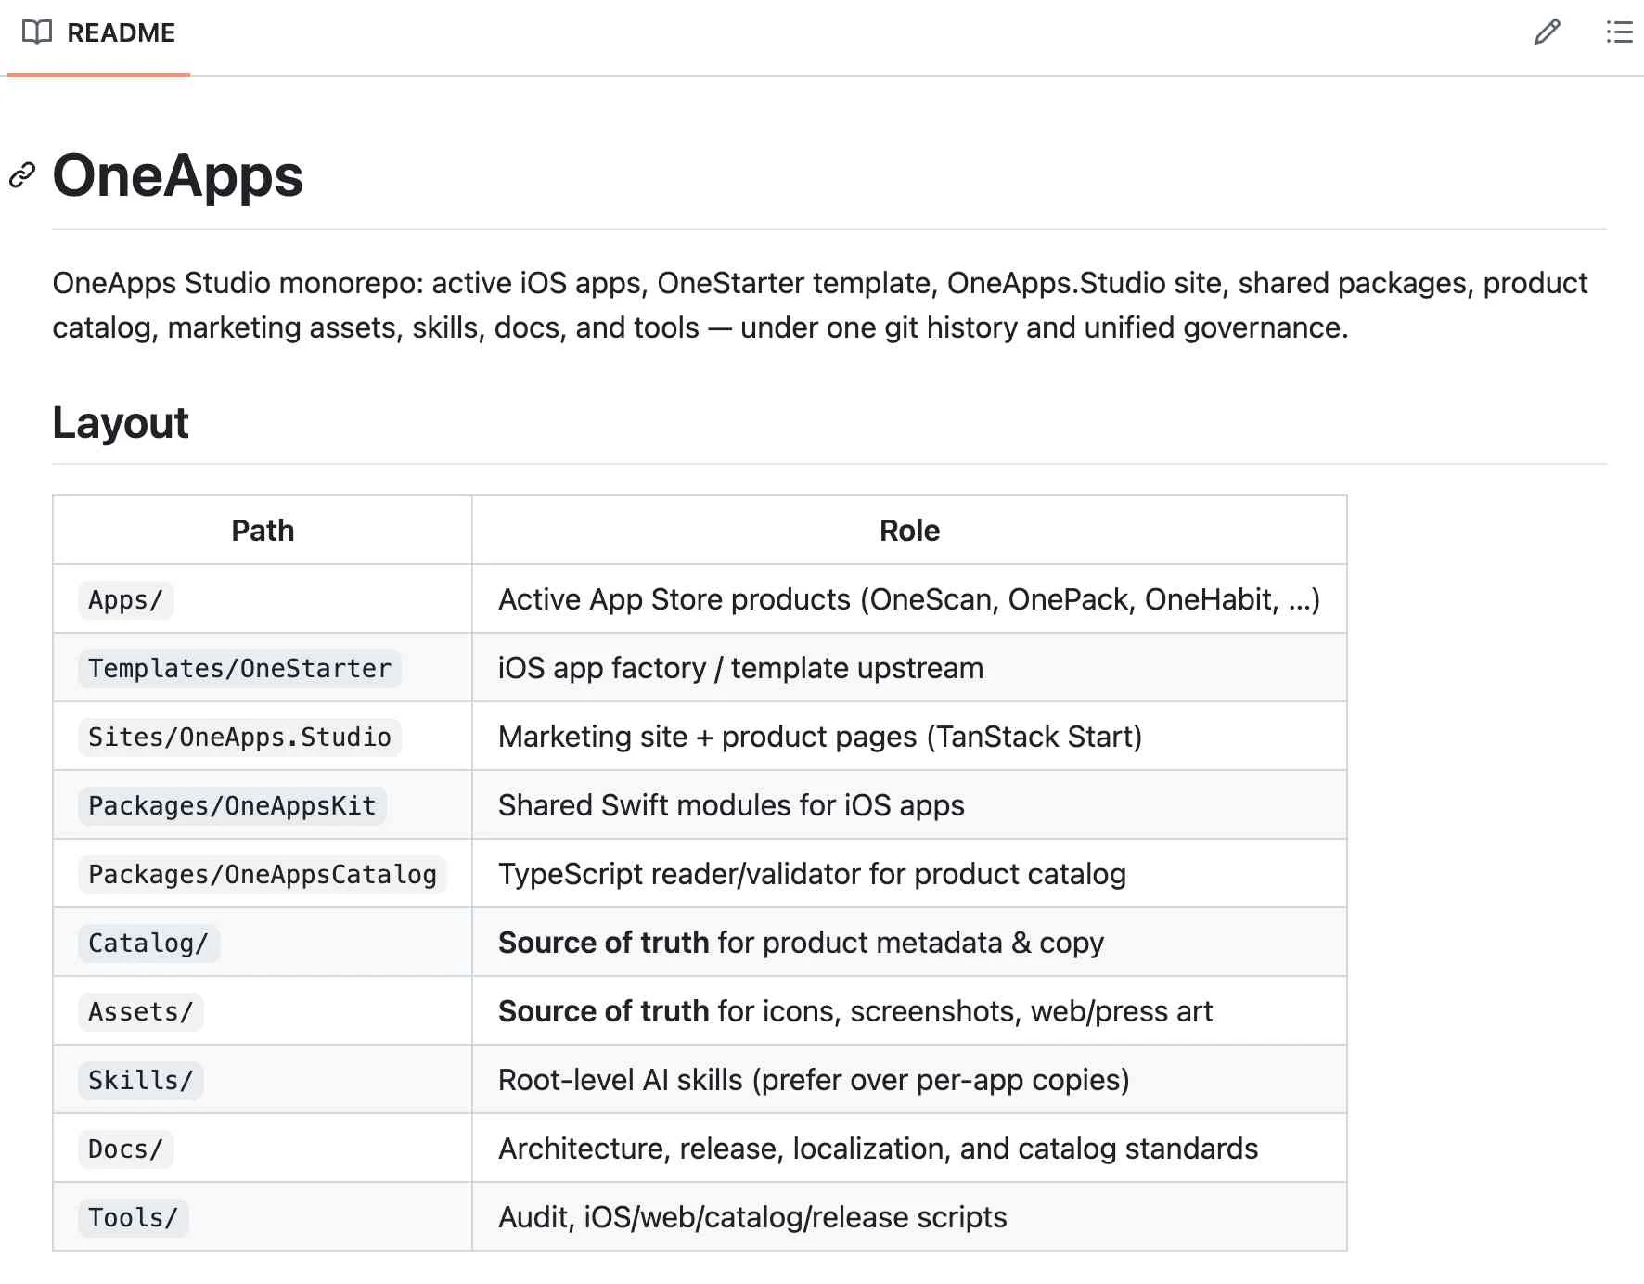1644x1284 pixels.
Task: Click the 'OneApps Studio monorepo' description paragraph
Action: 820,305
